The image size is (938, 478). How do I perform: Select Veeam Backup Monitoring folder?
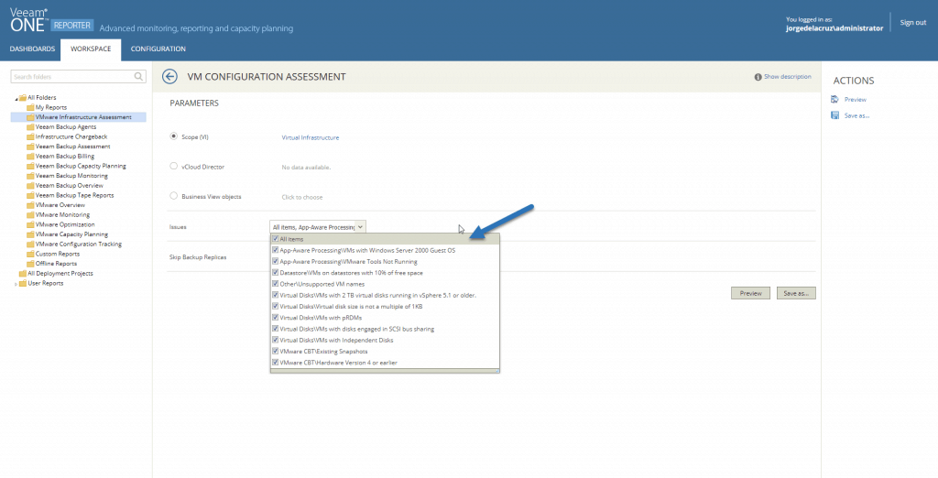tap(71, 176)
